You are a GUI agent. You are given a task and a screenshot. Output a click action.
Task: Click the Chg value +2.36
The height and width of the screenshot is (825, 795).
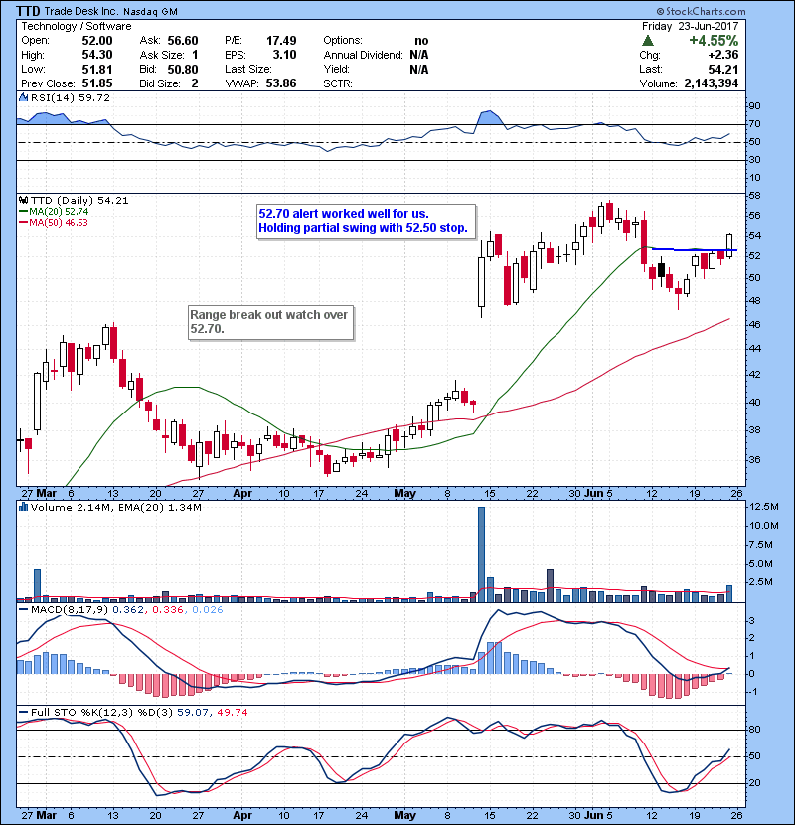point(722,55)
